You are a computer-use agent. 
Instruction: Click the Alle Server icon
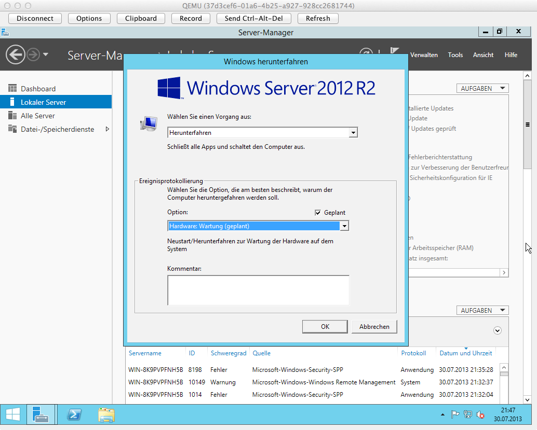pos(12,115)
